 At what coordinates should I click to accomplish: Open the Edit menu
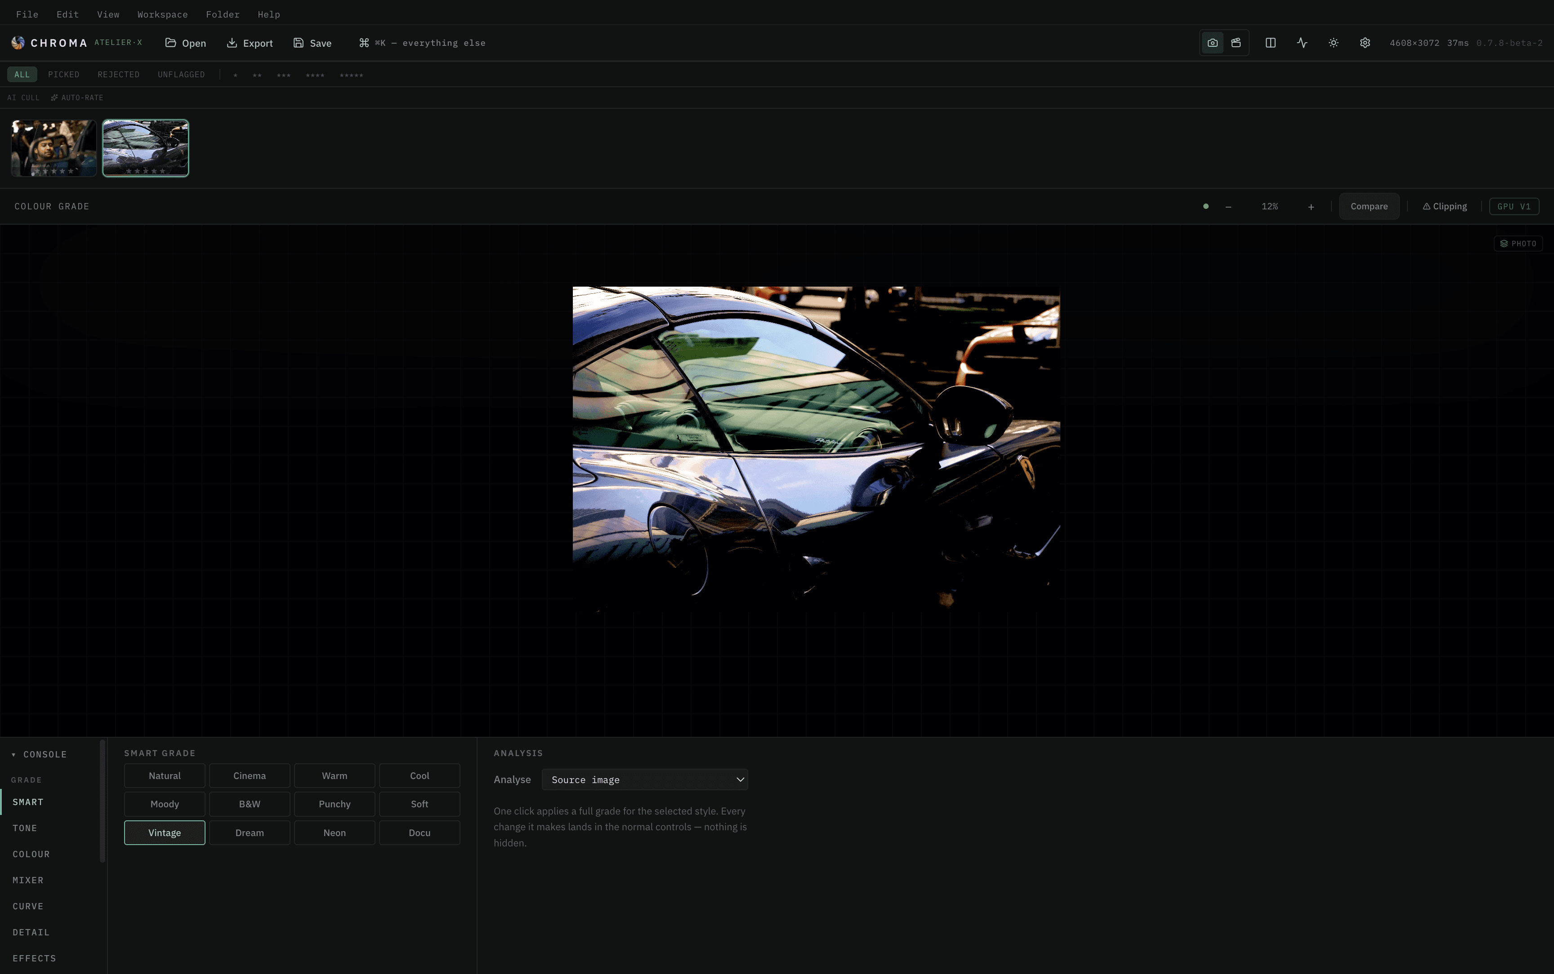click(68, 14)
